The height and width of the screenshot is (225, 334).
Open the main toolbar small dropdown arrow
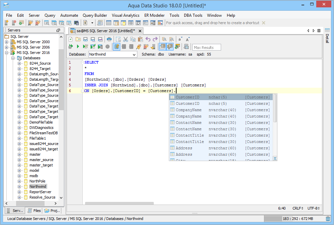tap(92, 23)
